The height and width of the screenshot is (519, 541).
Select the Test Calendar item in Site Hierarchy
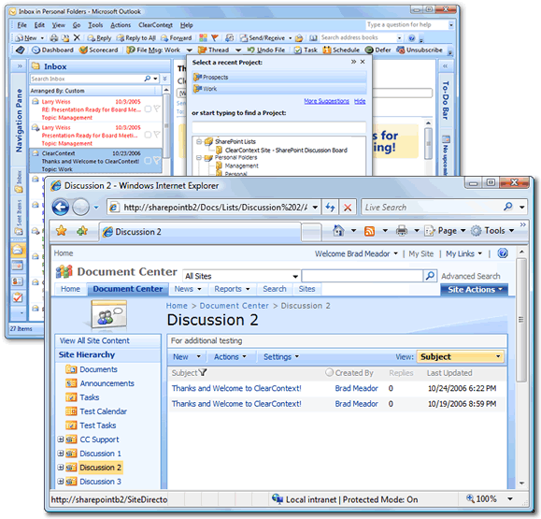(x=103, y=411)
